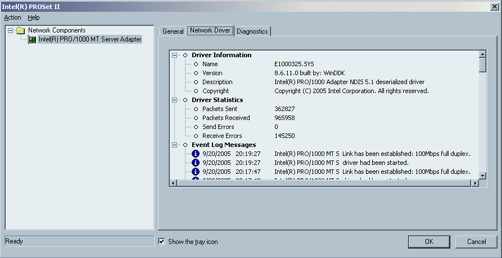Click the Copyright (C) 2005 Intel text
This screenshot has width=502, height=258.
pyautogui.click(x=351, y=91)
